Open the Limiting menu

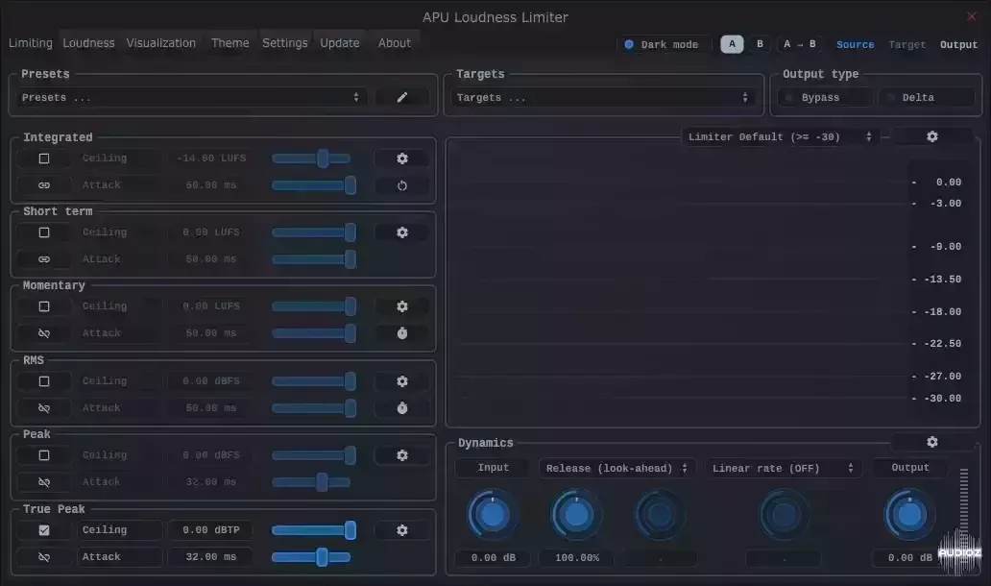coord(31,43)
